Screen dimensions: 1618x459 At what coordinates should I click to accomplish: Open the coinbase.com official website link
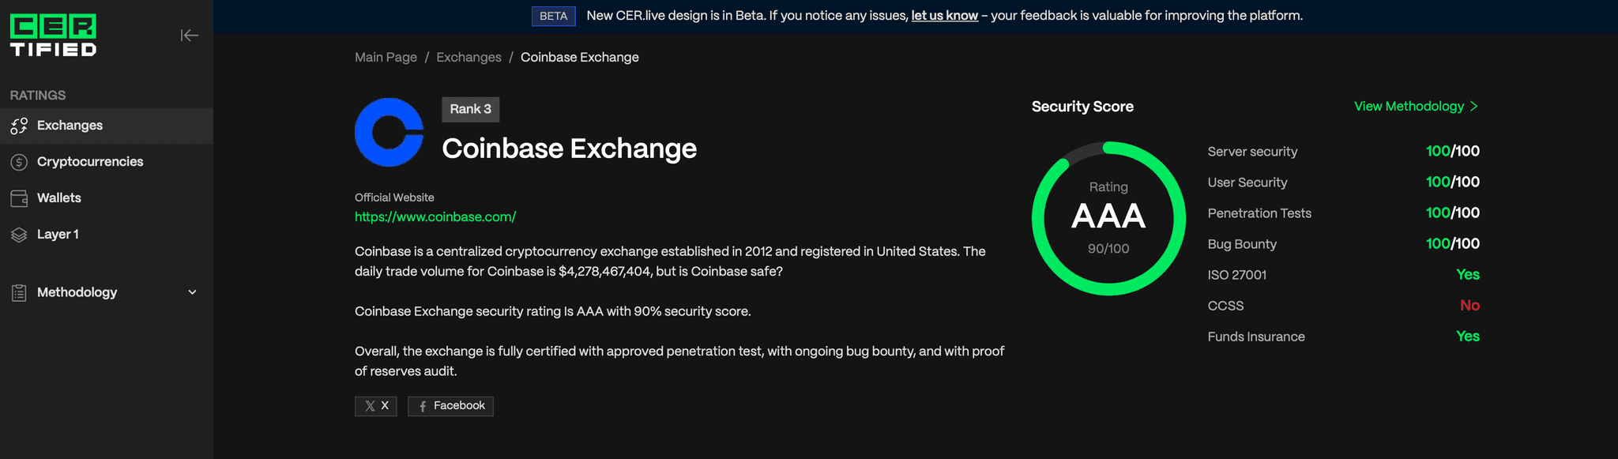435,217
